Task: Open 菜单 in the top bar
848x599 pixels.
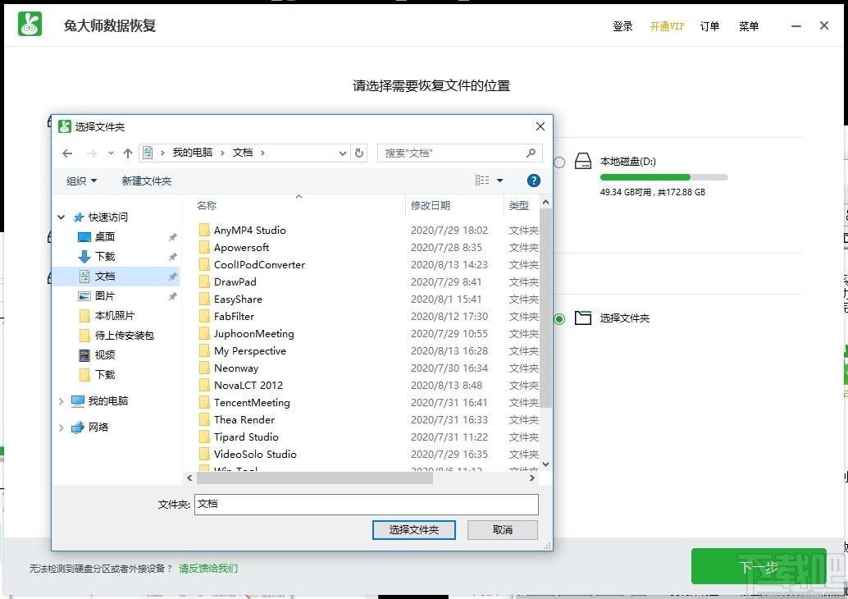Action: [749, 26]
